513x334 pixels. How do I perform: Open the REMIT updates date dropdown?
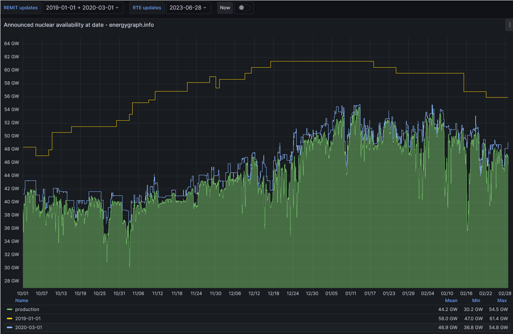pos(82,8)
